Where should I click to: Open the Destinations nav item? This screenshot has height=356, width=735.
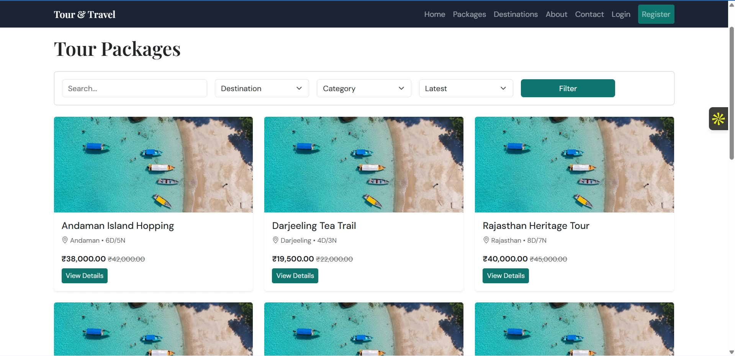tap(516, 14)
